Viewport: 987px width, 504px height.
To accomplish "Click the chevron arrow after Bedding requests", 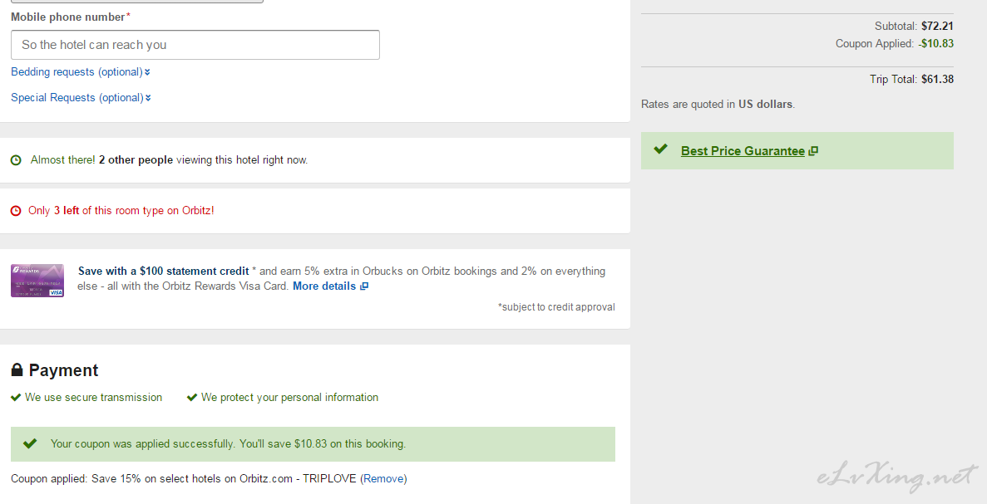I will click(x=147, y=72).
